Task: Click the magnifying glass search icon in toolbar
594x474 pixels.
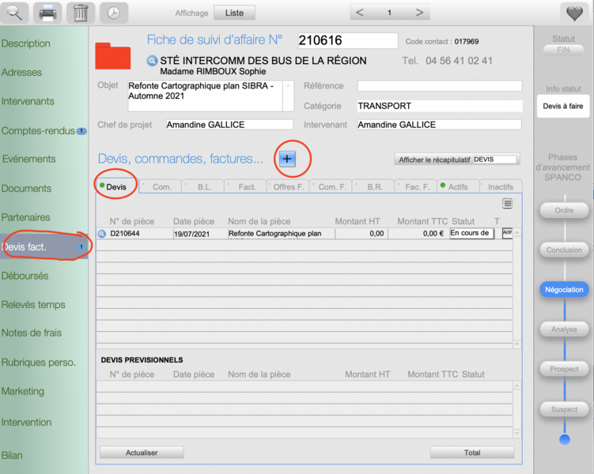Action: tap(16, 13)
